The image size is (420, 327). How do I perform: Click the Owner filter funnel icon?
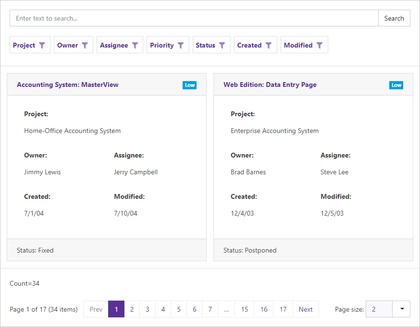click(x=85, y=45)
